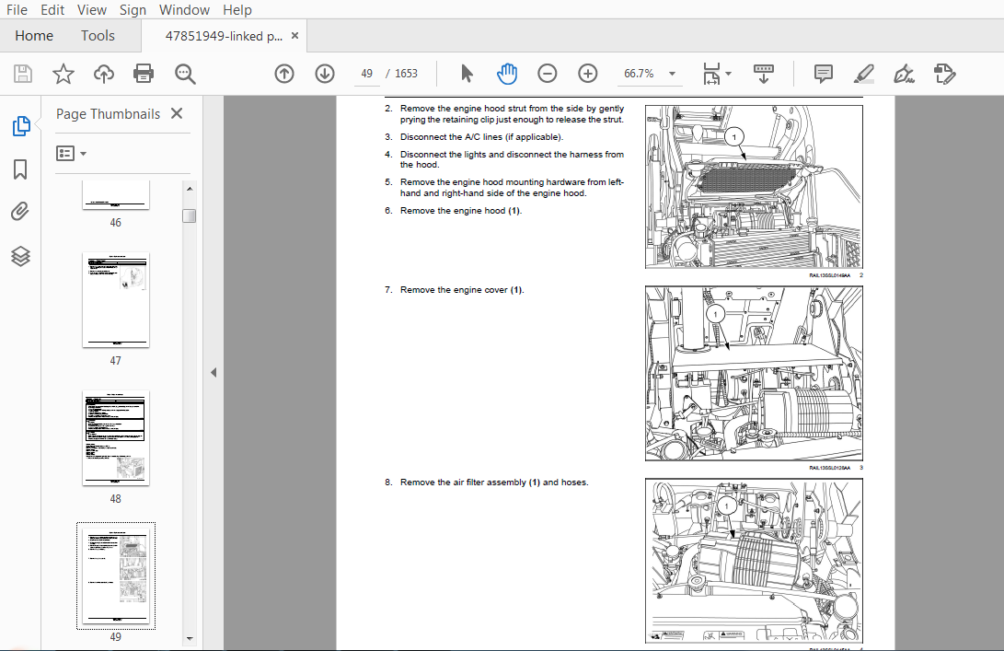Open the find text magnifier icon

(185, 74)
